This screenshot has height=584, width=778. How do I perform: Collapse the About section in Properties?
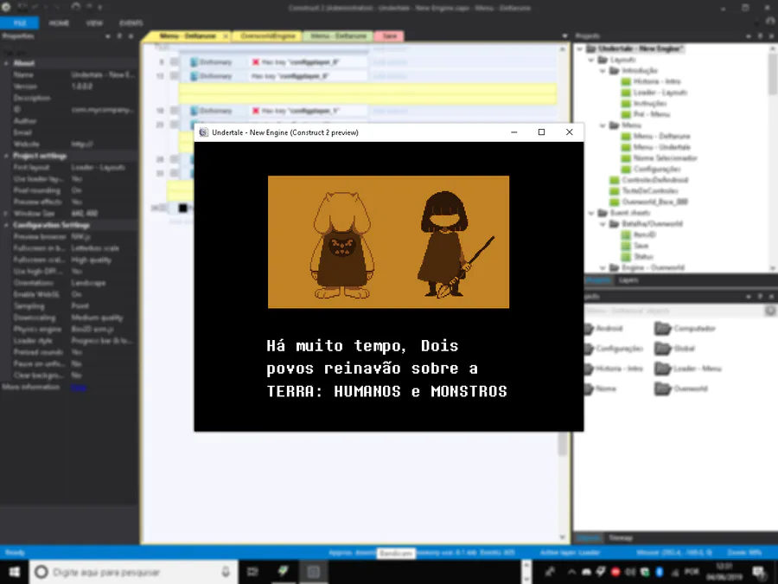pyautogui.click(x=6, y=63)
